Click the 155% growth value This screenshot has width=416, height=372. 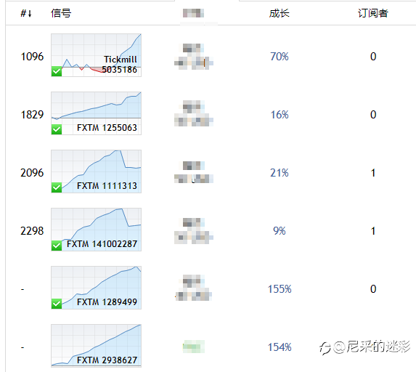coord(280,289)
